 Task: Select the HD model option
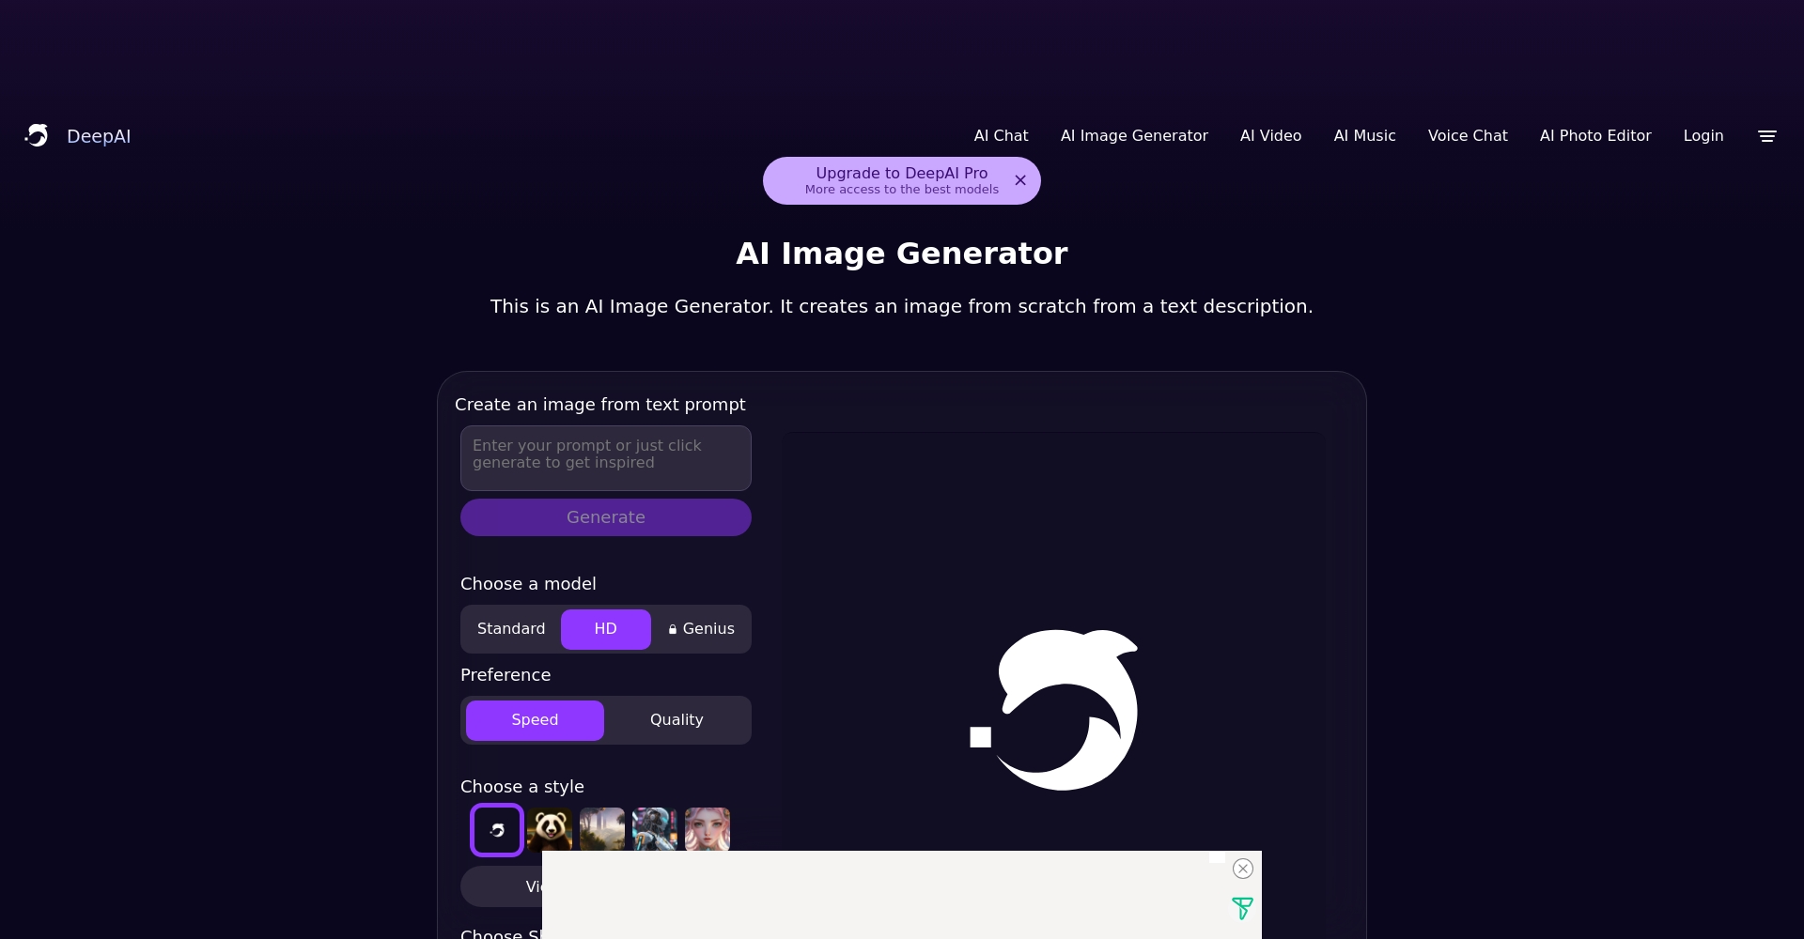click(606, 629)
